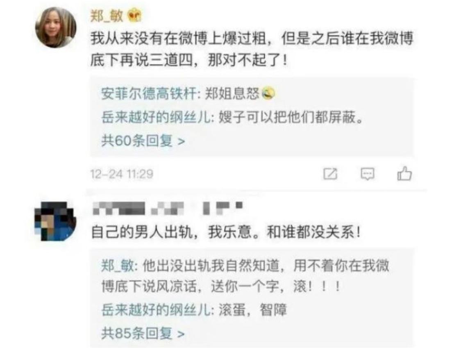
Task: Open the pixelated commenter's avatar
Action: click(55, 221)
